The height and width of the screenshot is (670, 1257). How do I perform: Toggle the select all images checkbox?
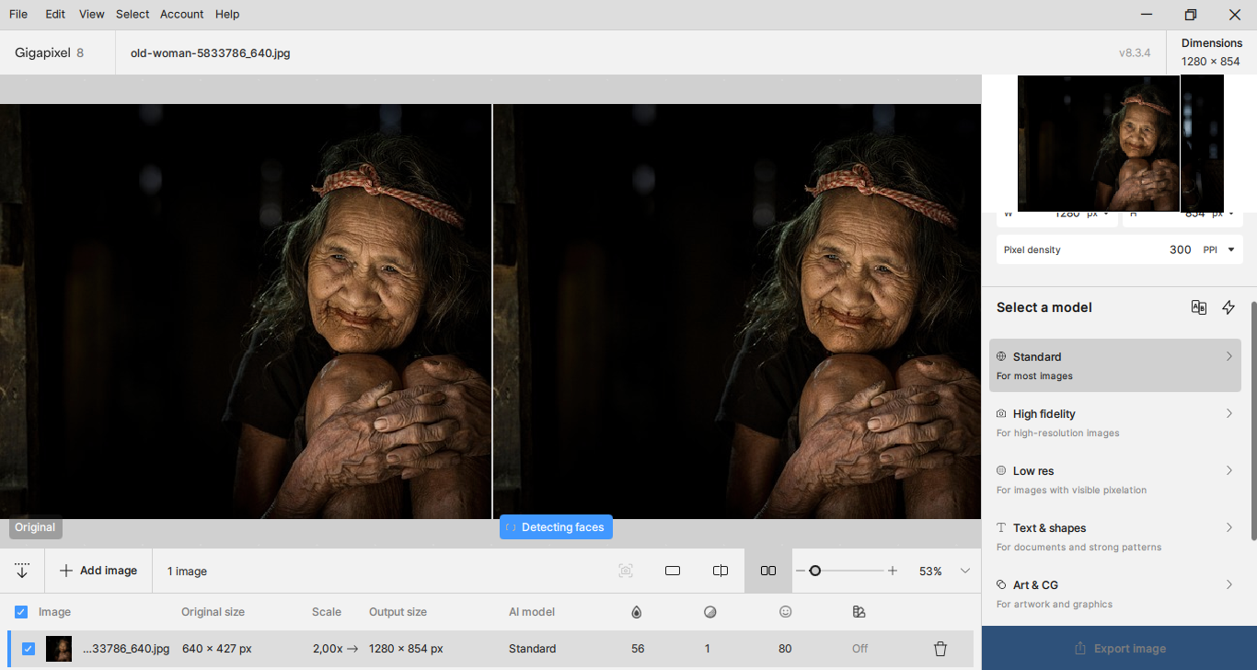pyautogui.click(x=21, y=612)
